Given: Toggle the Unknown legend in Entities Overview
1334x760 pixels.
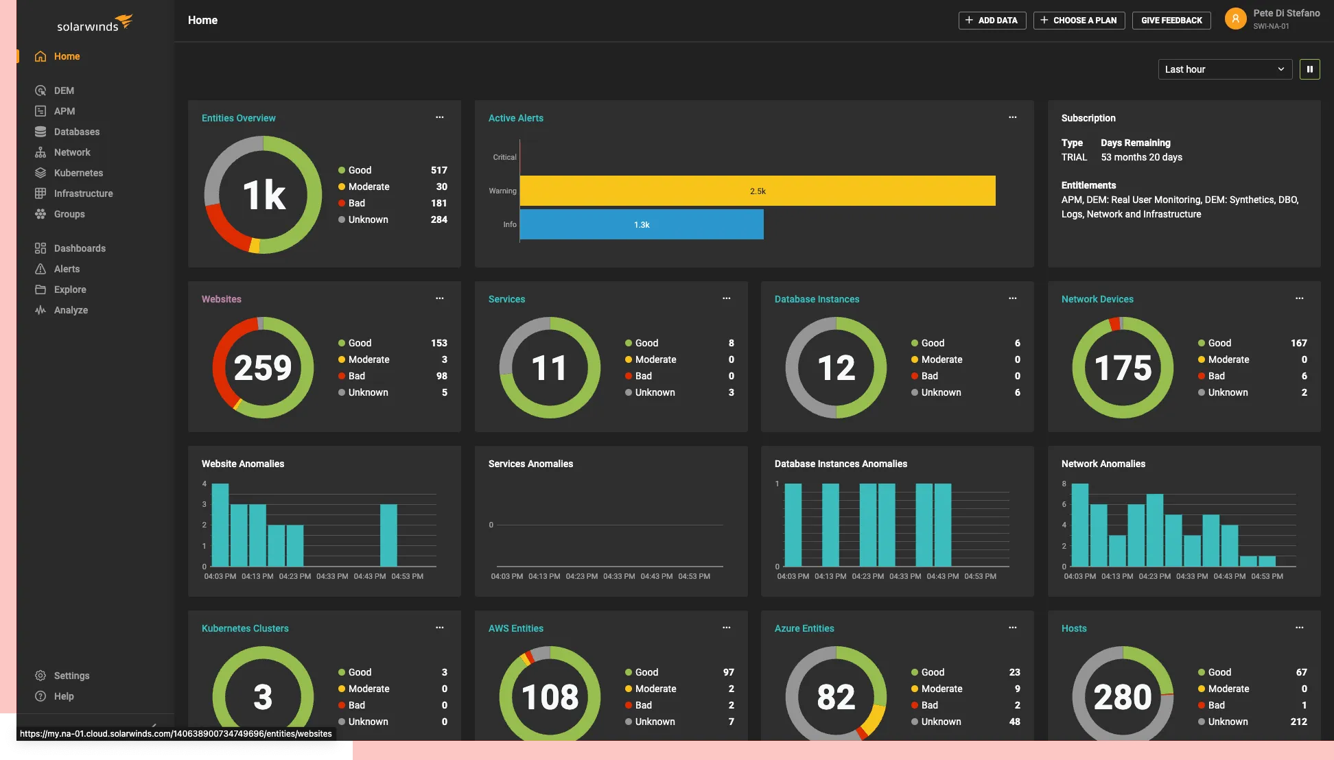Looking at the screenshot, I should click(367, 219).
